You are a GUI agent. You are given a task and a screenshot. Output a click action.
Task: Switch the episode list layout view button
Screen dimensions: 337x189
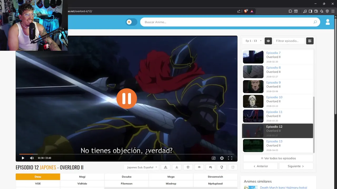pos(310,41)
